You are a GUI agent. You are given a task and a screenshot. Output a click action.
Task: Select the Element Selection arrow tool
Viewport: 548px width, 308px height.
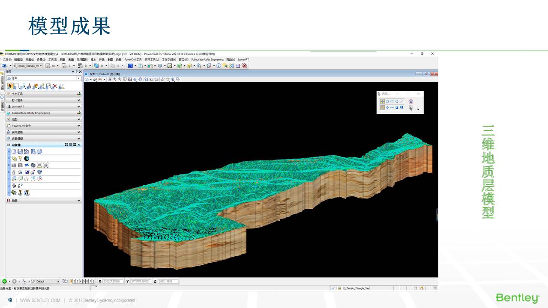point(10,86)
